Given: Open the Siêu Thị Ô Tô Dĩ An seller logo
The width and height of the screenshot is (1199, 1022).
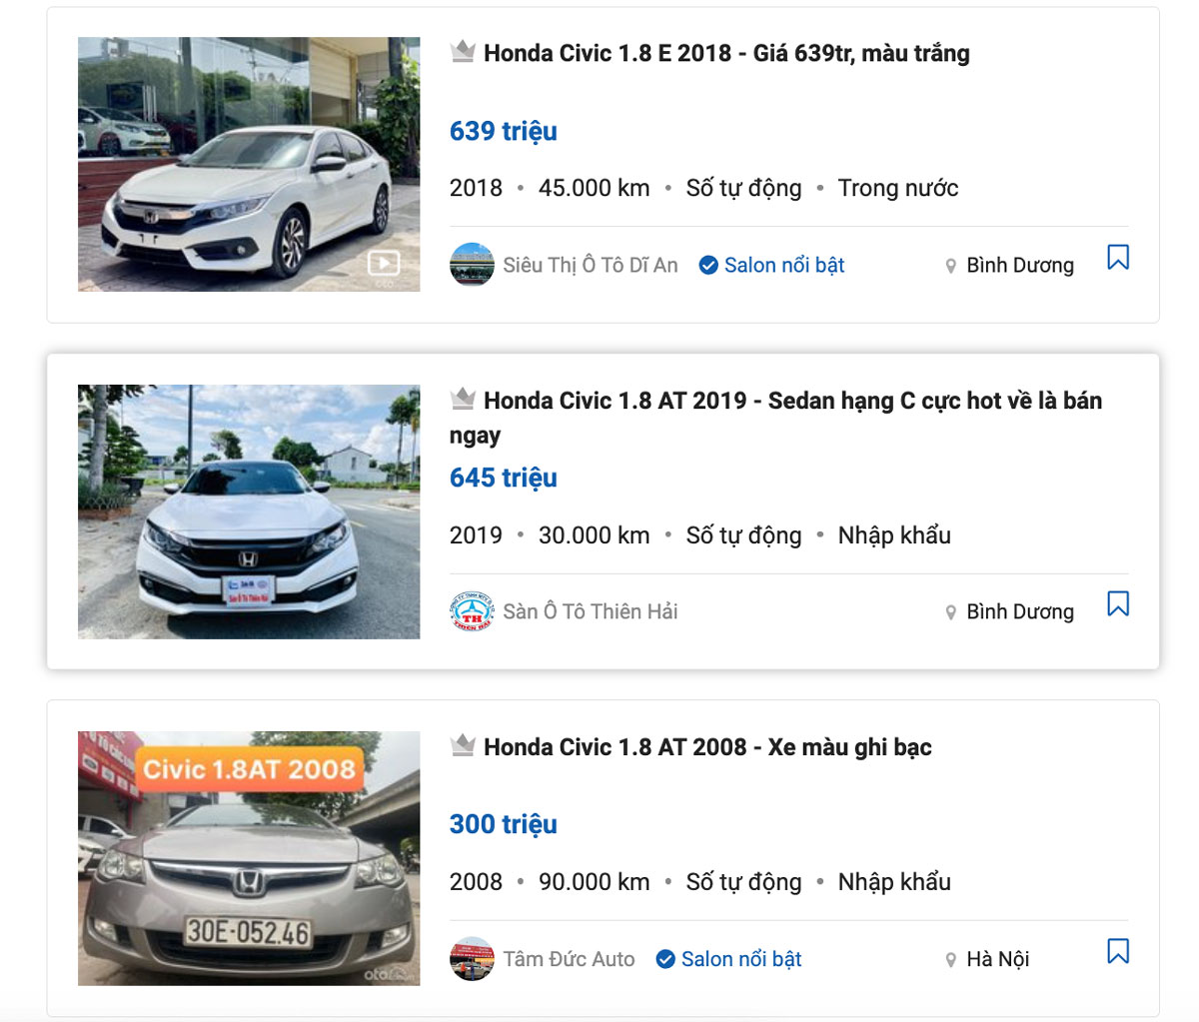Looking at the screenshot, I should [471, 265].
